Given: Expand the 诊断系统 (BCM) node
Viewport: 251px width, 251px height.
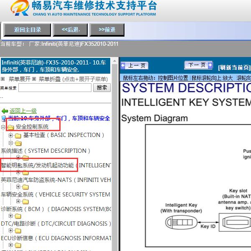Looking at the screenshot, I should tap(18, 201).
